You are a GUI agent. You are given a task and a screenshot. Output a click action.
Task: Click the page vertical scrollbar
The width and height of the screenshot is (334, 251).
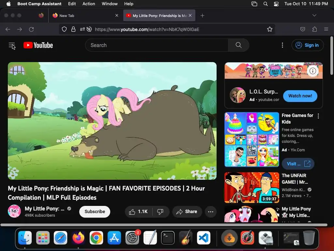click(332, 56)
